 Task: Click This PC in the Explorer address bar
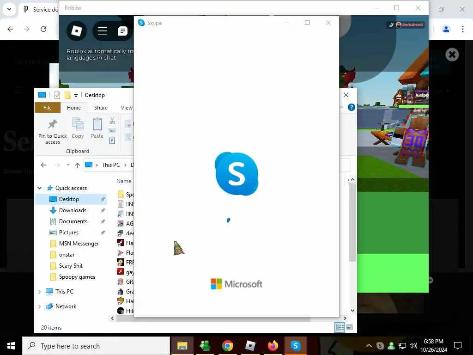pos(111,165)
